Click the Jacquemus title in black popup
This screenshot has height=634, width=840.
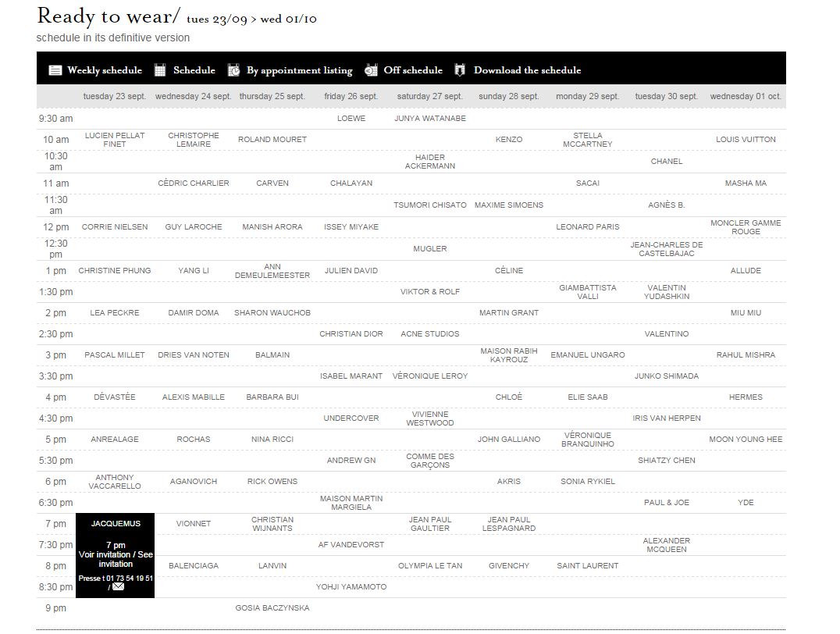pos(116,524)
